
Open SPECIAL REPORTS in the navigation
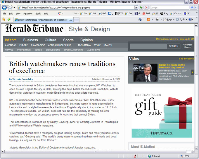tap(74, 50)
